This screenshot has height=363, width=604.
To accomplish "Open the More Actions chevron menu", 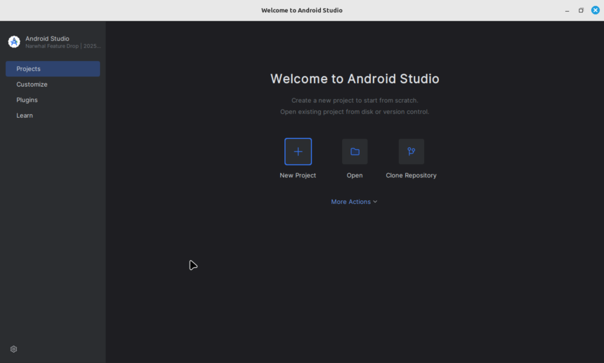I will (375, 202).
